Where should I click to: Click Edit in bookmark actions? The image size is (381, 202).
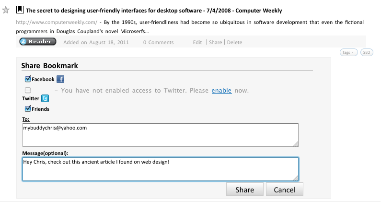pyautogui.click(x=197, y=42)
